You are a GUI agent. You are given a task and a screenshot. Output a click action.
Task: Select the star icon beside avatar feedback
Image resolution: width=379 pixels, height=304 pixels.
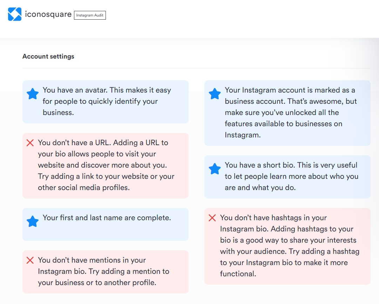32,94
